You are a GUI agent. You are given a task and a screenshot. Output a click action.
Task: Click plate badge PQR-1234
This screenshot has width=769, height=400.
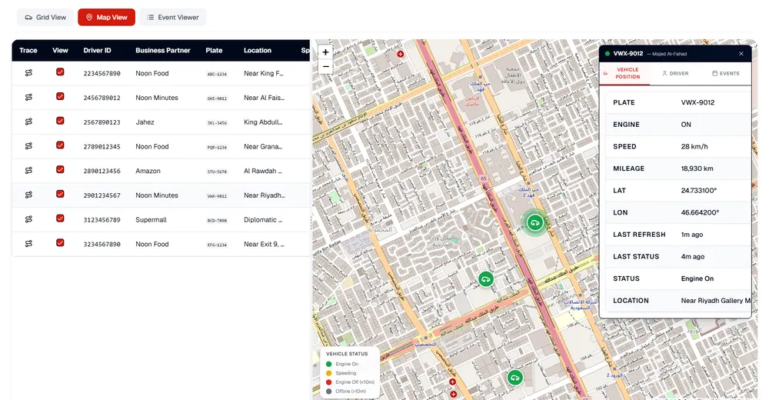click(x=217, y=147)
